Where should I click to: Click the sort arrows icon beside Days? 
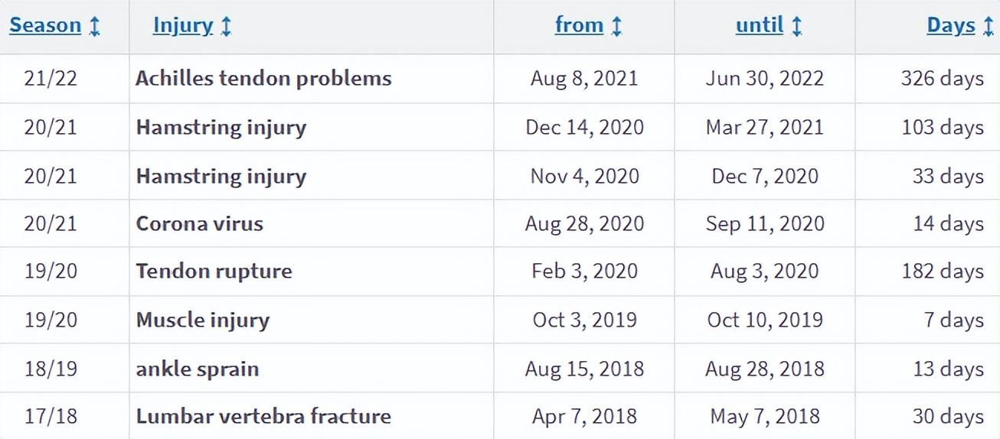(x=989, y=26)
